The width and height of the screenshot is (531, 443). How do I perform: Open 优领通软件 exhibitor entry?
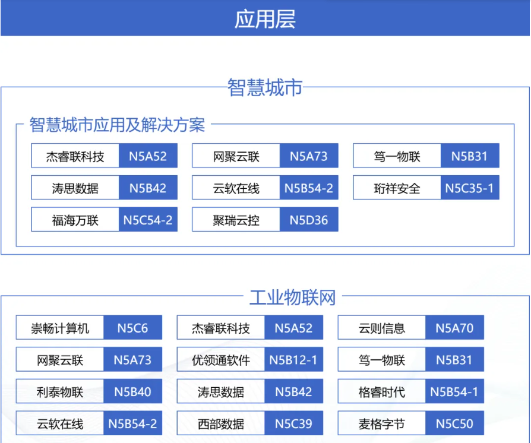tap(220, 360)
